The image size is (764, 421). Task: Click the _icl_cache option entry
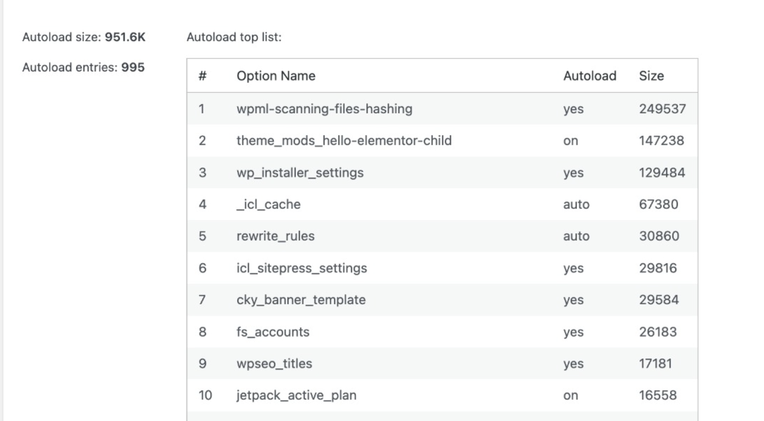click(x=268, y=204)
